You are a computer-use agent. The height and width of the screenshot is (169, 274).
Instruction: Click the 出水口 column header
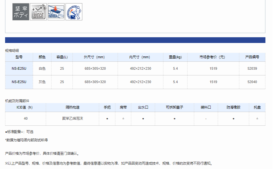click(x=143, y=108)
